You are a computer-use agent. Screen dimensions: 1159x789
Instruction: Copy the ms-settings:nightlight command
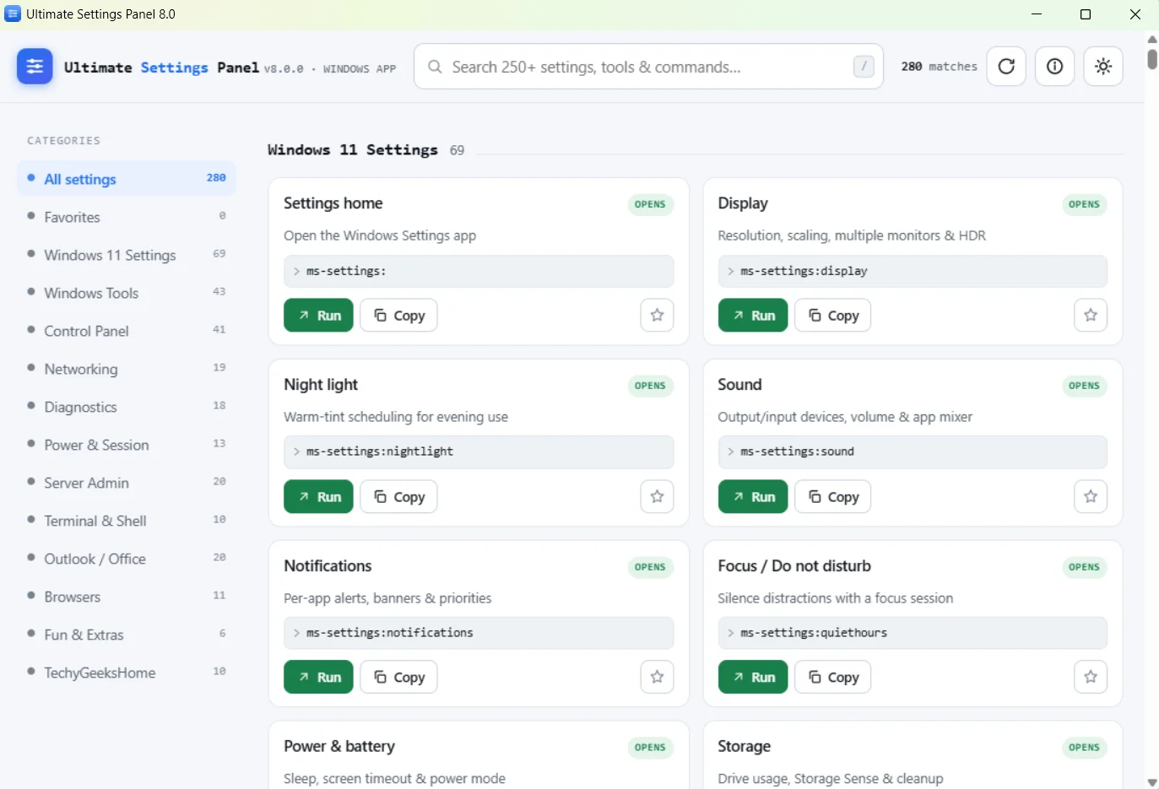point(398,497)
